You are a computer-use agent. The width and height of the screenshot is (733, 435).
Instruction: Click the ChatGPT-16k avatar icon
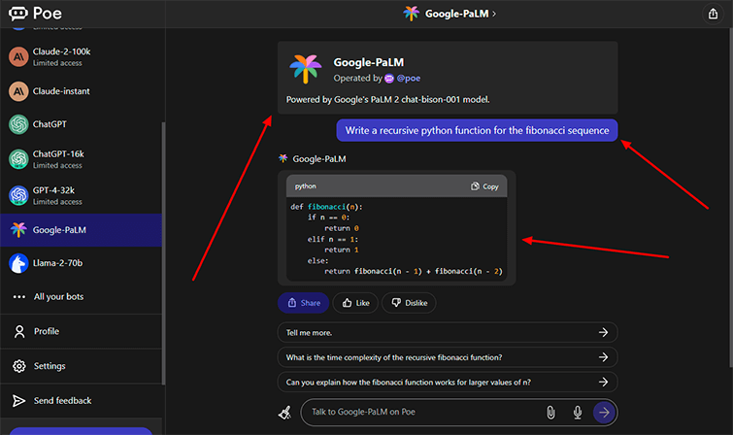[18, 159]
